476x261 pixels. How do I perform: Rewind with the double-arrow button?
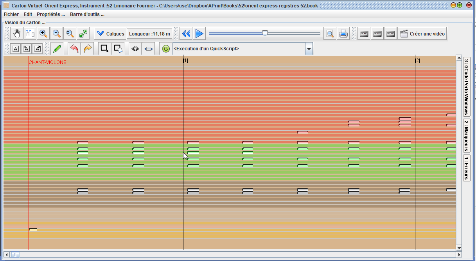point(186,34)
